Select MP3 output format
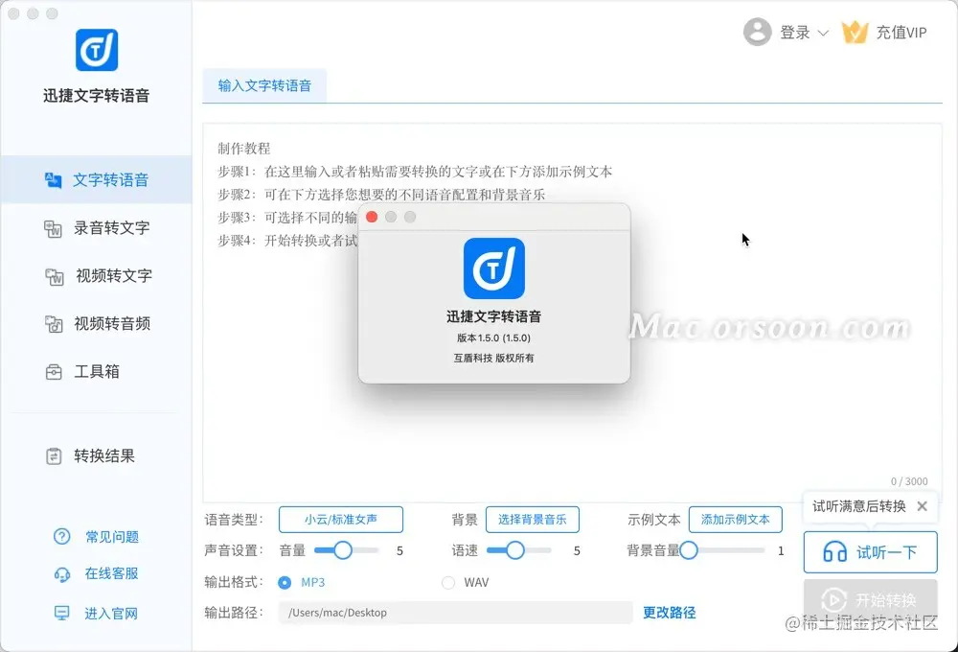The height and width of the screenshot is (652, 958). pos(285,582)
